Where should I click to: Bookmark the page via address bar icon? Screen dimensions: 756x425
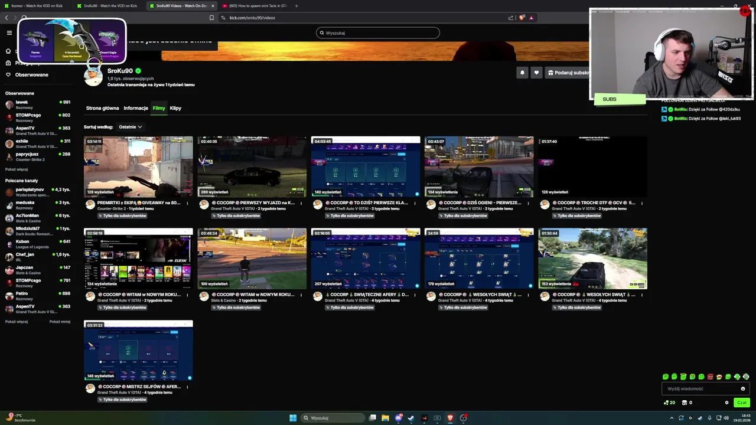pyautogui.click(x=211, y=18)
